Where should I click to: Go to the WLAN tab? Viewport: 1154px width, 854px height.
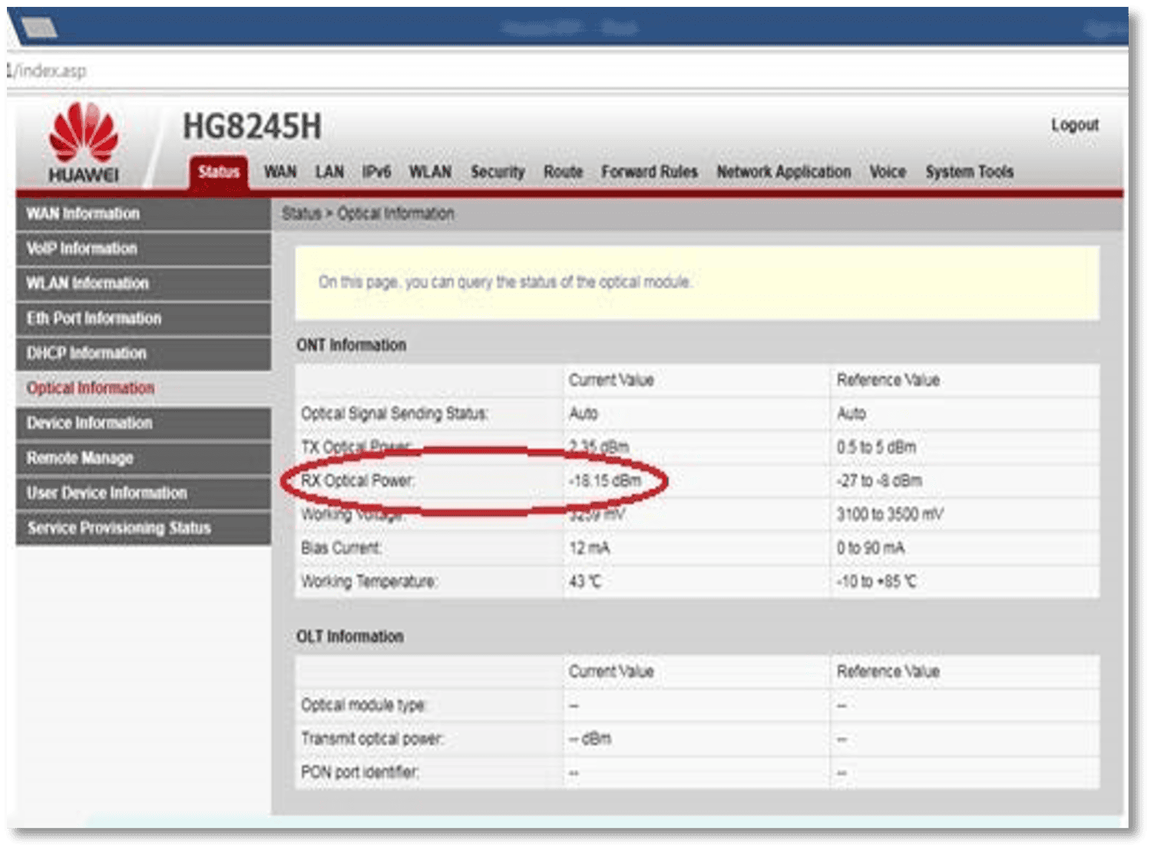tap(430, 172)
